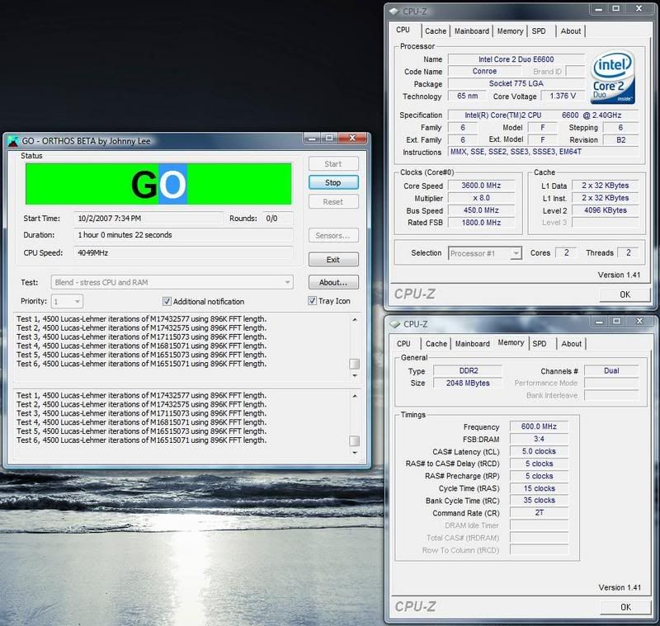660x626 pixels.
Task: Close the upper CPU-Z window
Action: (639, 9)
